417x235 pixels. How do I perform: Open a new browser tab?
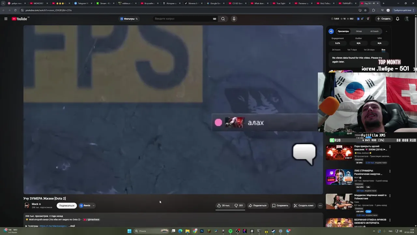pyautogui.click(x=383, y=3)
